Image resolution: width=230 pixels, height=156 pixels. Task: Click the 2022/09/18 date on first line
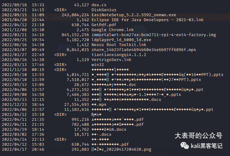[14, 5]
